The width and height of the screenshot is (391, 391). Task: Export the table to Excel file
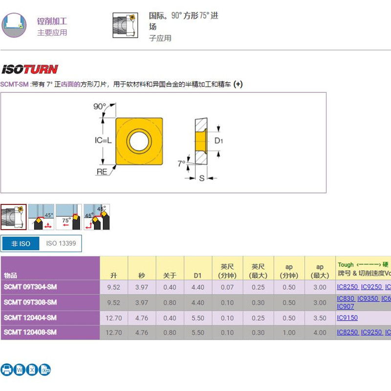pyautogui.click(x=32, y=370)
